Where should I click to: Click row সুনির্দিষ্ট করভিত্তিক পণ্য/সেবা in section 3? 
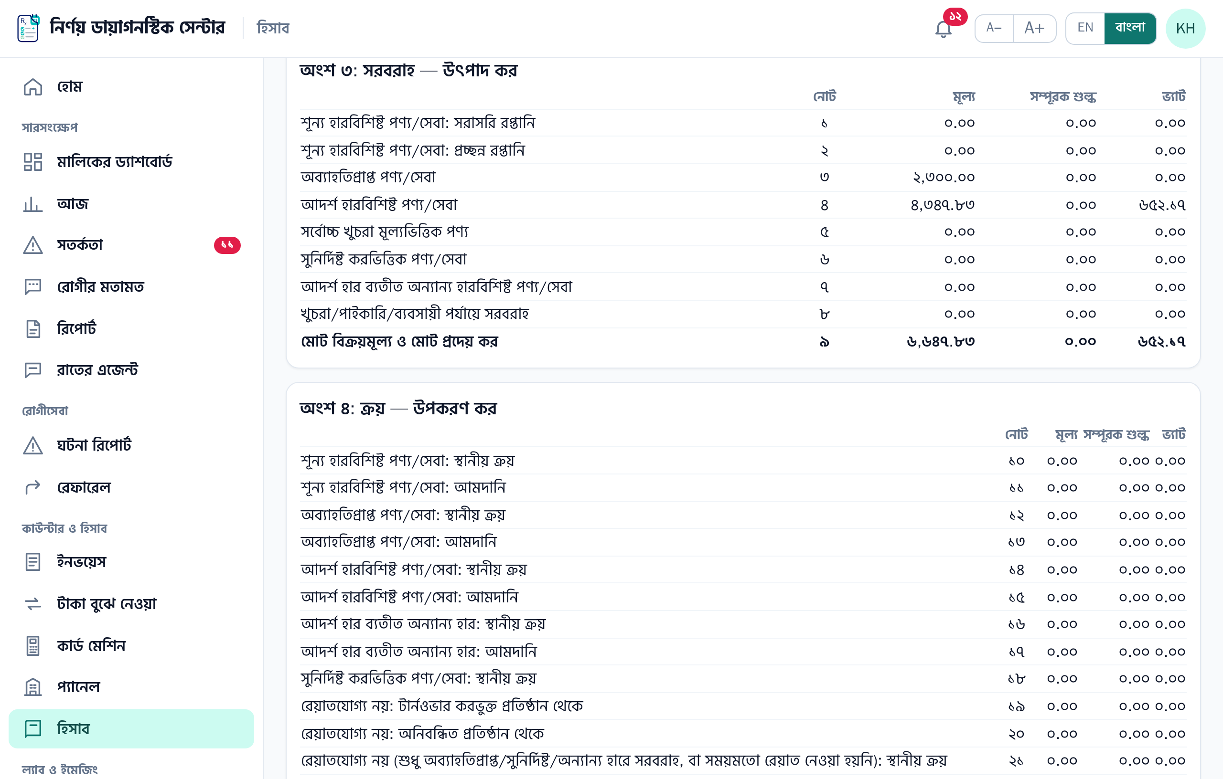click(743, 259)
